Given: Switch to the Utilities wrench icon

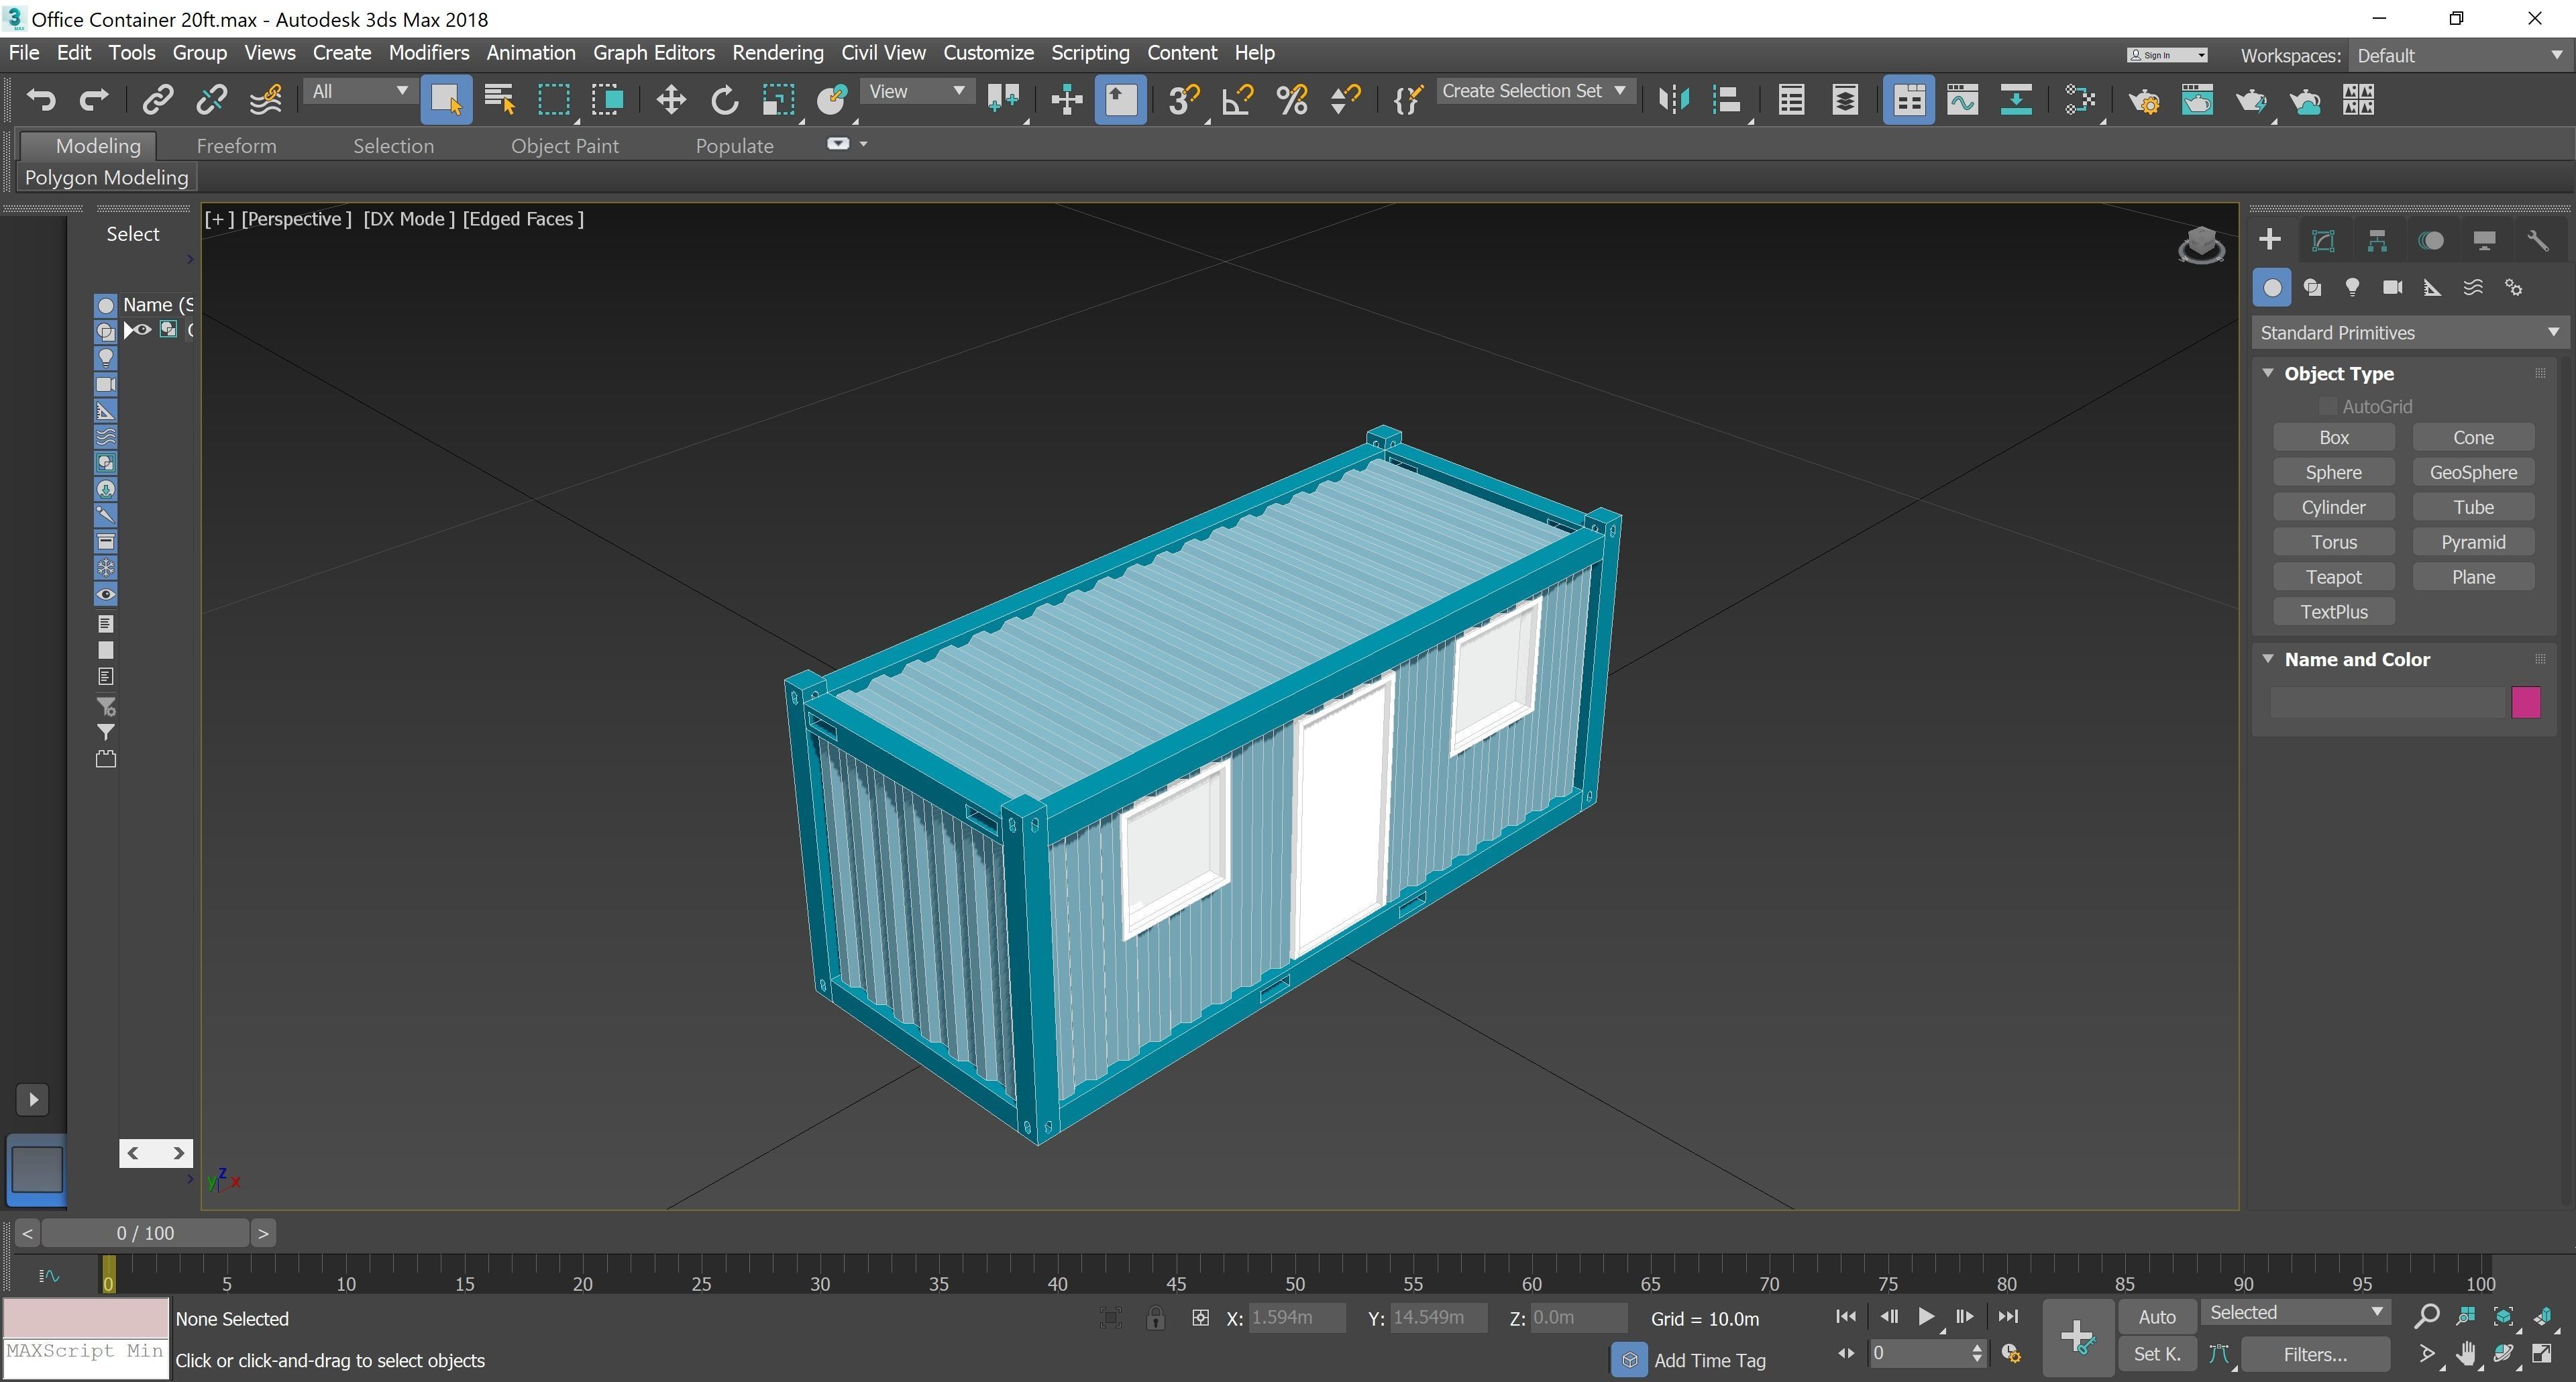Looking at the screenshot, I should coord(2538,240).
